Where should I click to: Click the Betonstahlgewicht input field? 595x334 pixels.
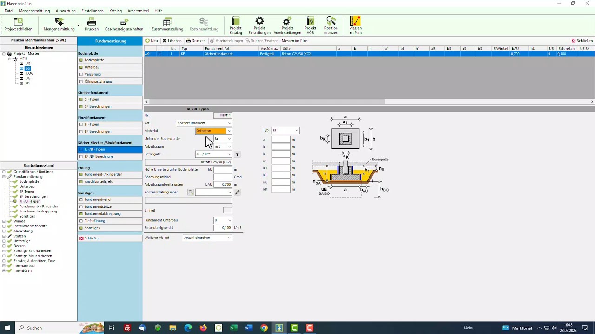(x=223, y=228)
